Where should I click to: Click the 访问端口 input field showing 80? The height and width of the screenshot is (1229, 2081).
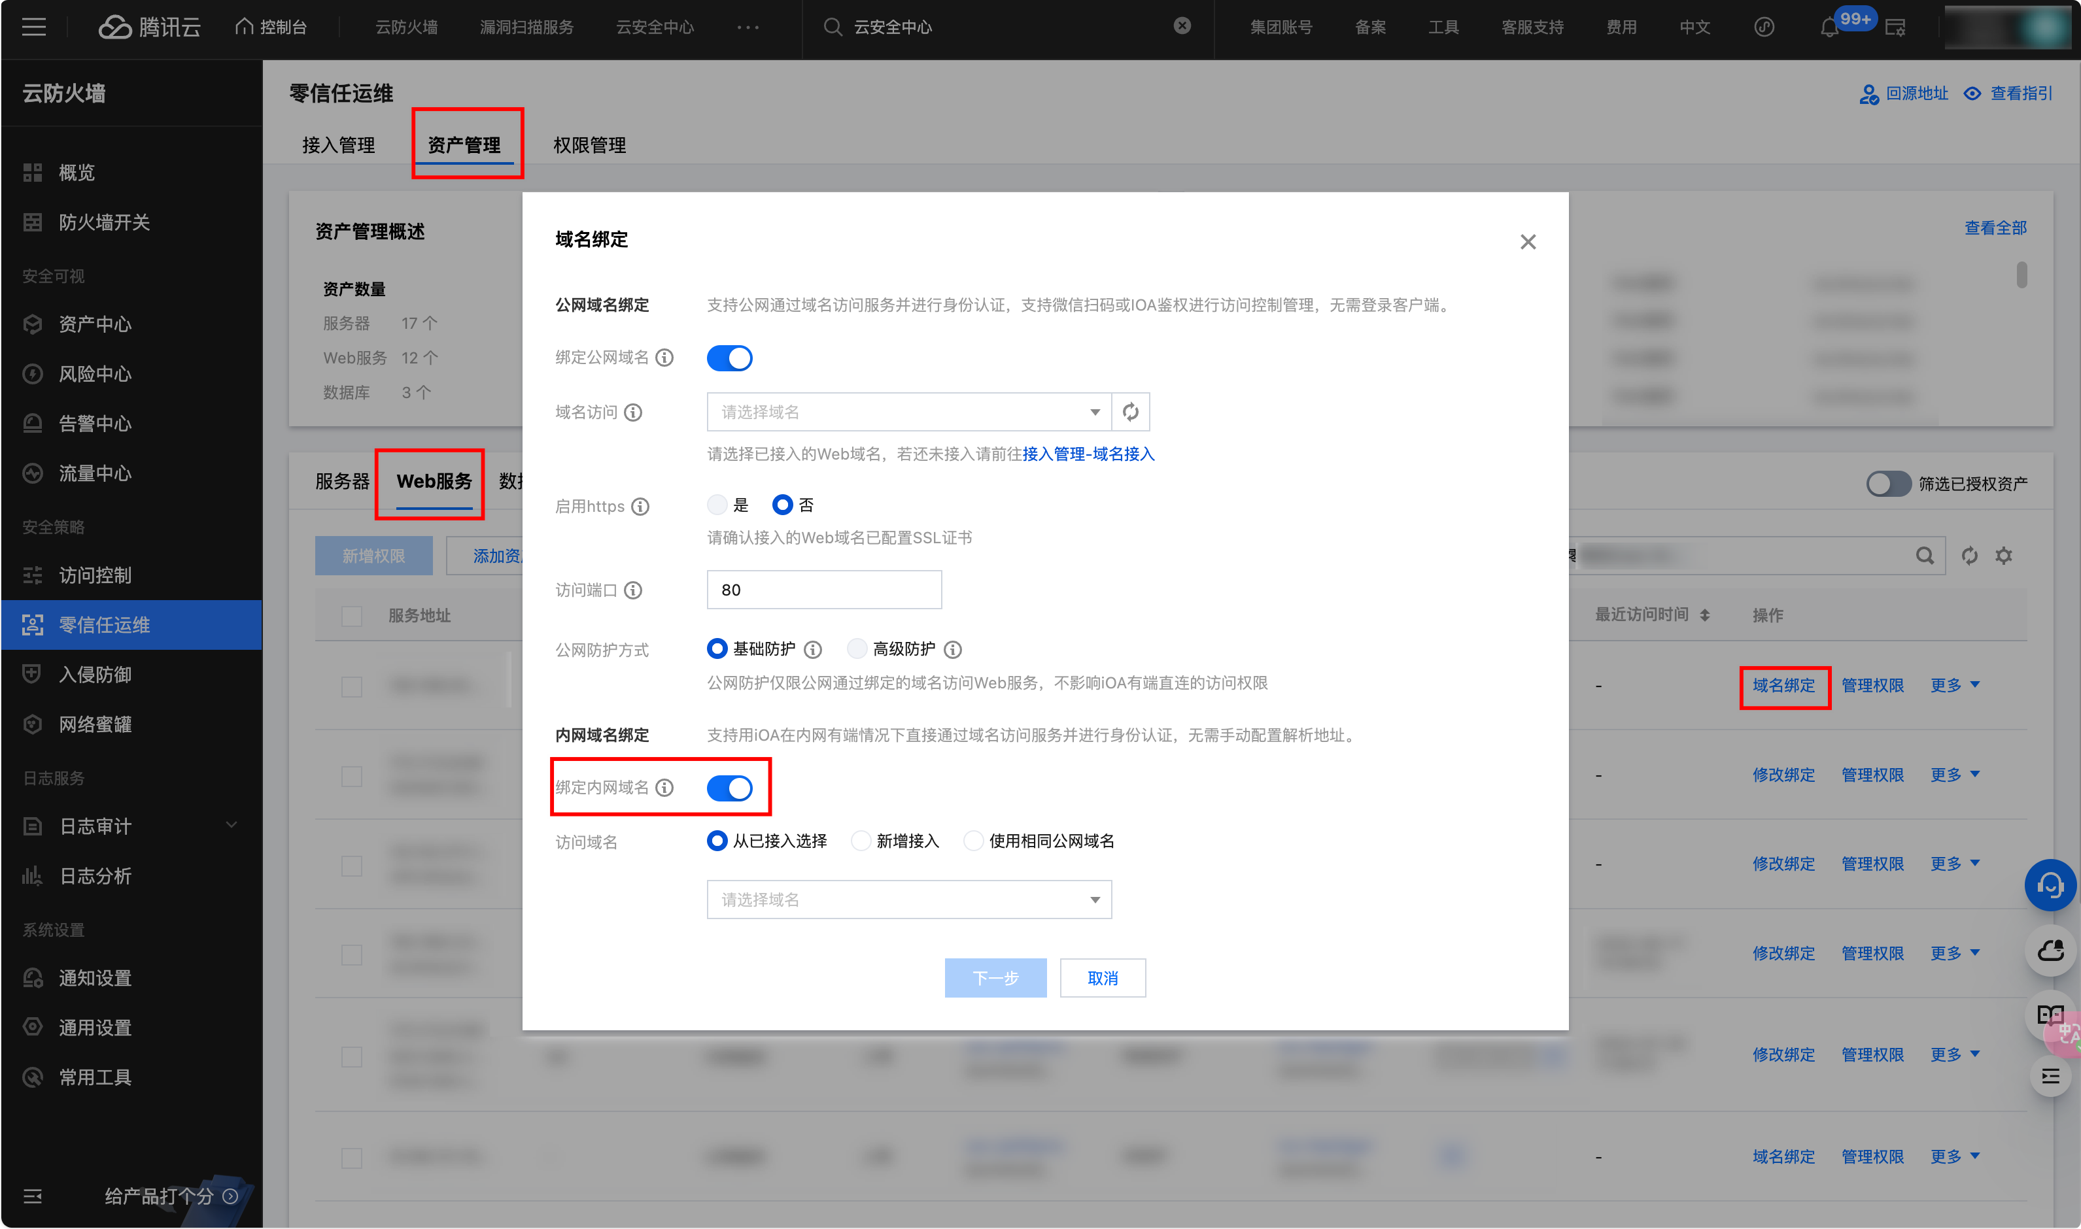(x=823, y=590)
